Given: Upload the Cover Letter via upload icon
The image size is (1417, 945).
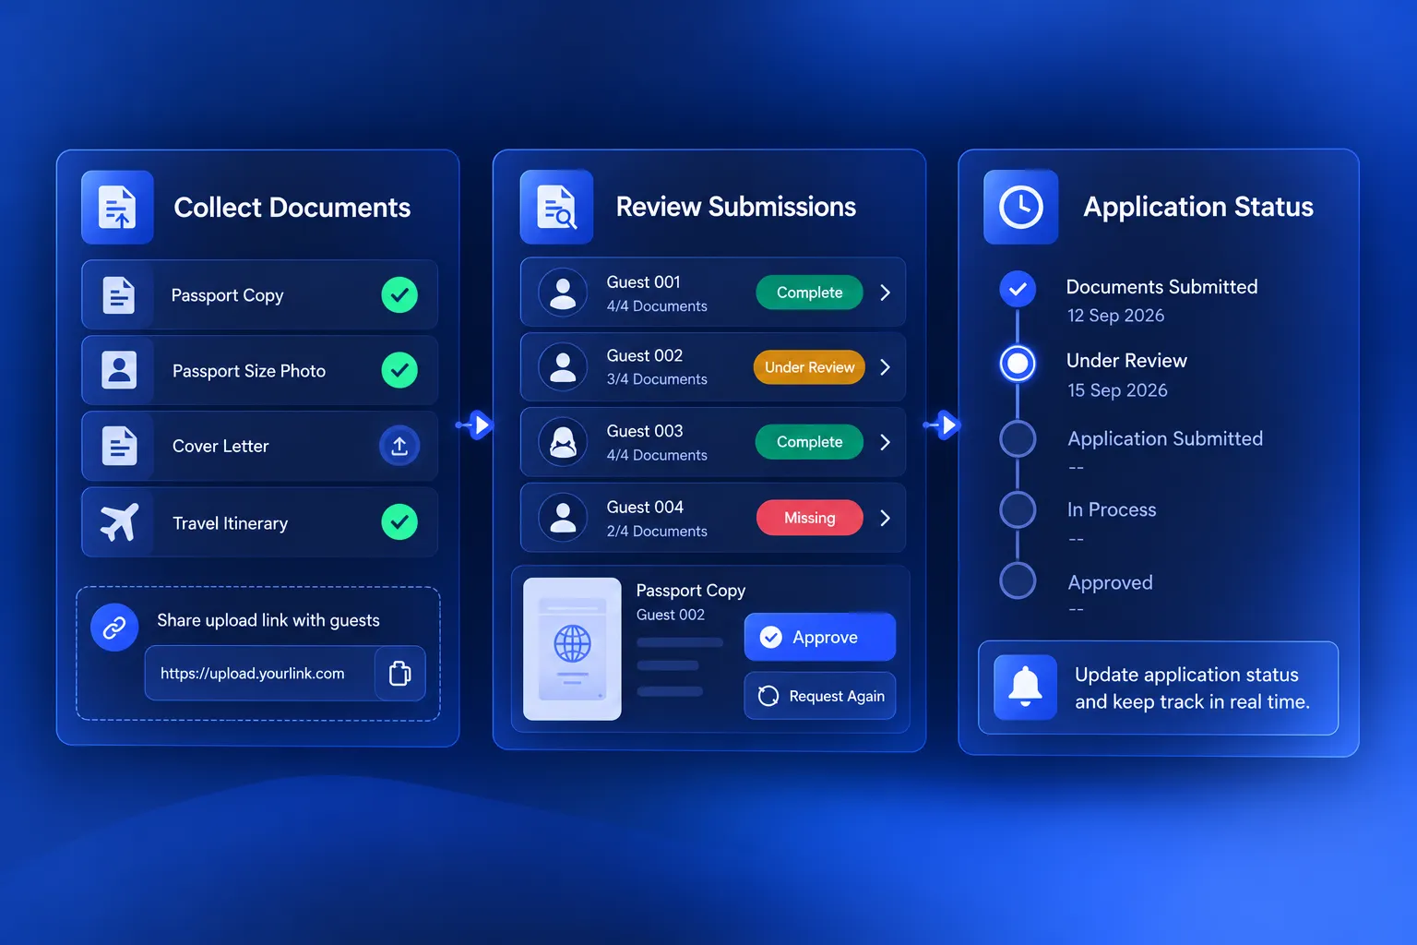Looking at the screenshot, I should click(x=399, y=447).
